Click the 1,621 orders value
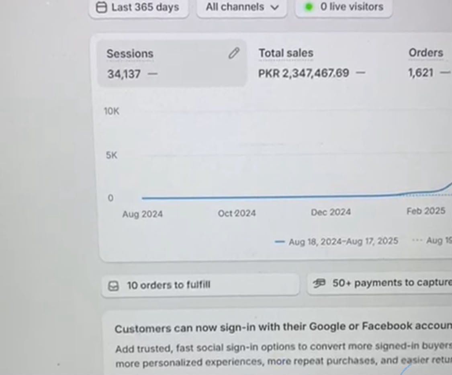Screen dimensions: 452x375 point(421,73)
